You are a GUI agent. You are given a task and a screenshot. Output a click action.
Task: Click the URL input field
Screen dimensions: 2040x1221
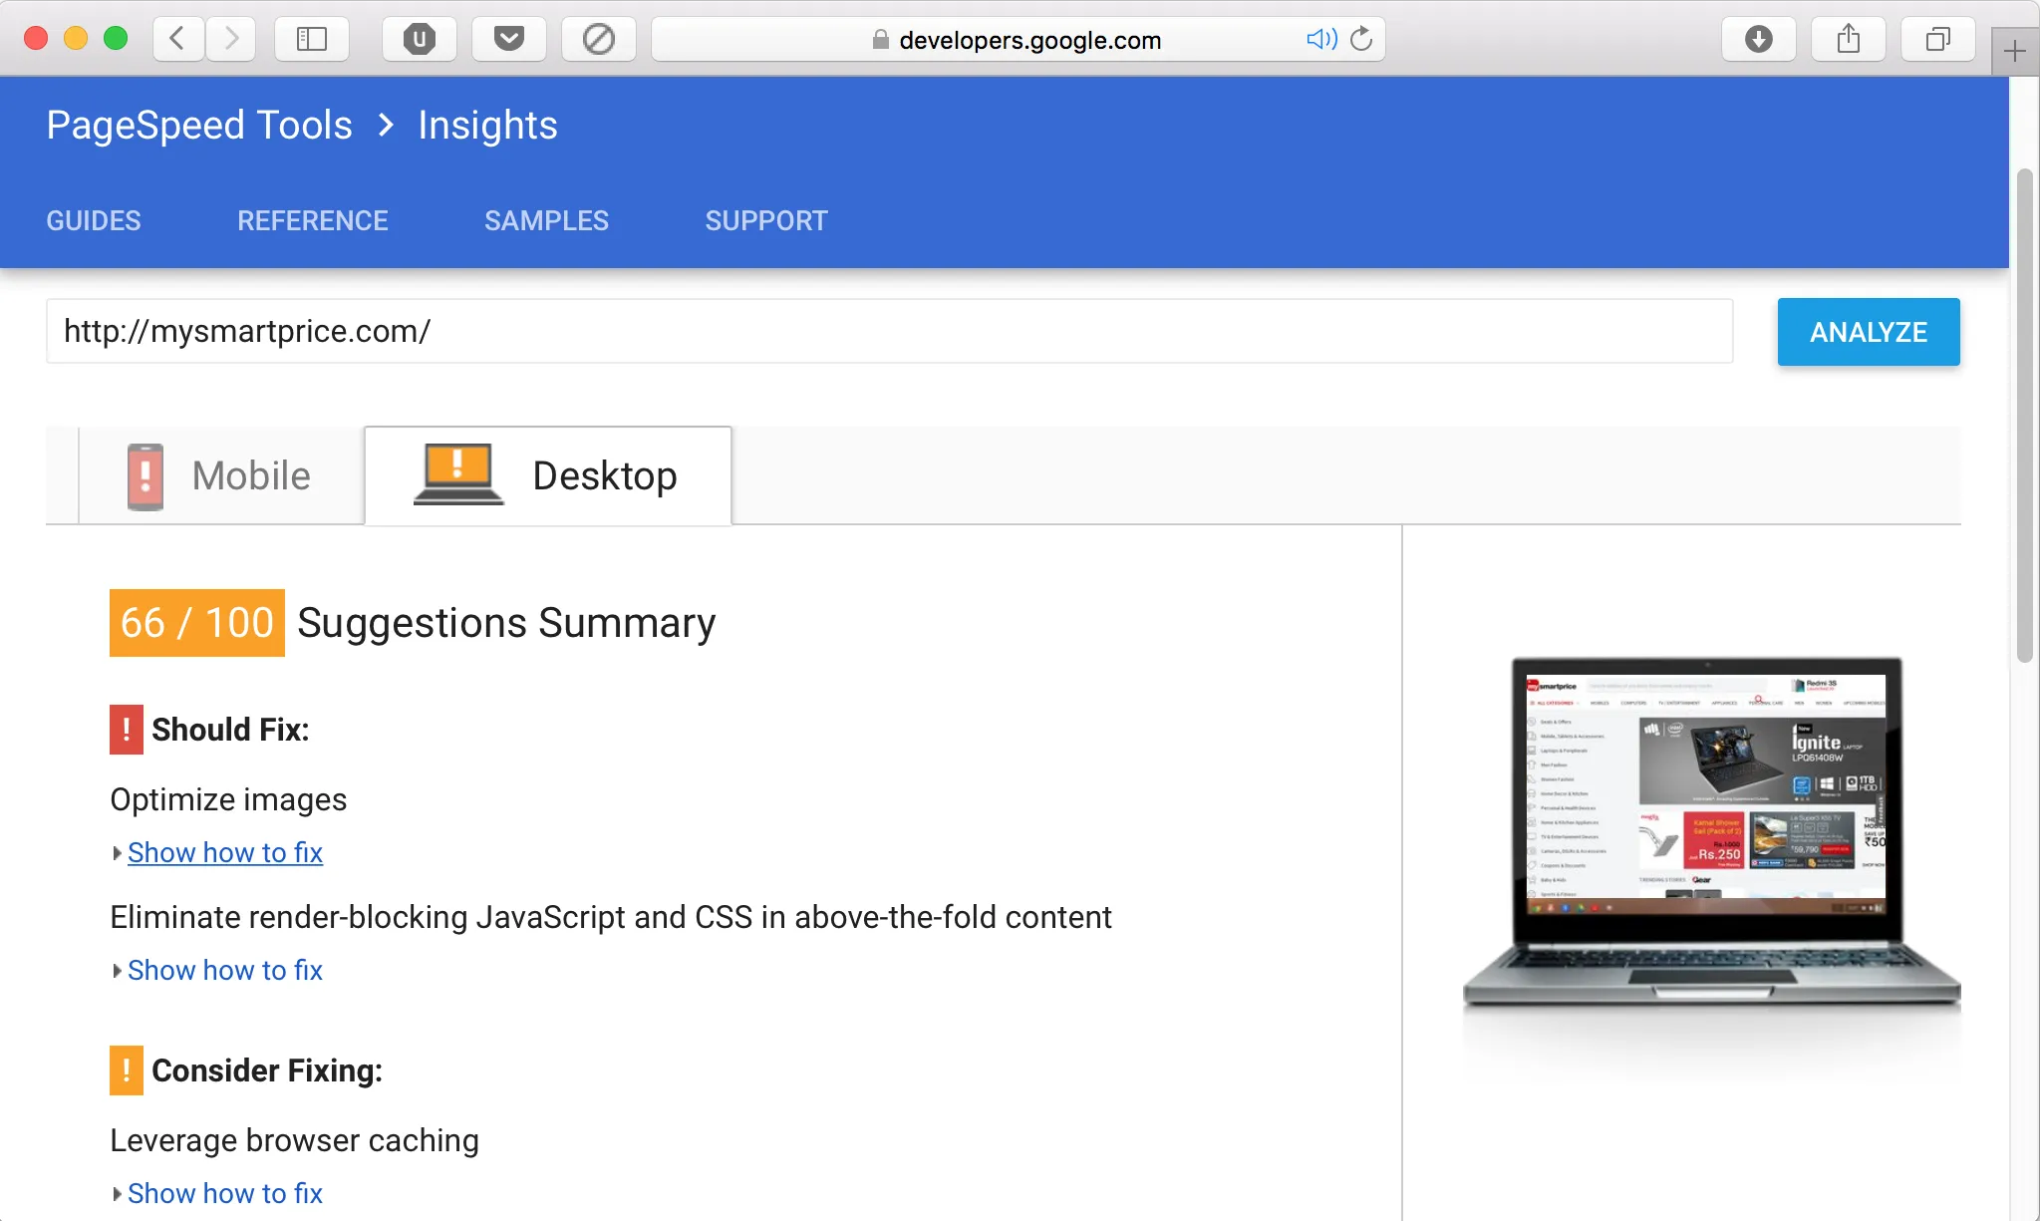[x=889, y=331]
